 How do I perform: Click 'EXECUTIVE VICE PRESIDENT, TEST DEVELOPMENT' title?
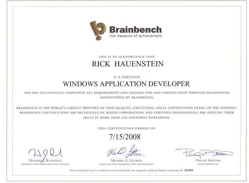(x=126, y=164)
